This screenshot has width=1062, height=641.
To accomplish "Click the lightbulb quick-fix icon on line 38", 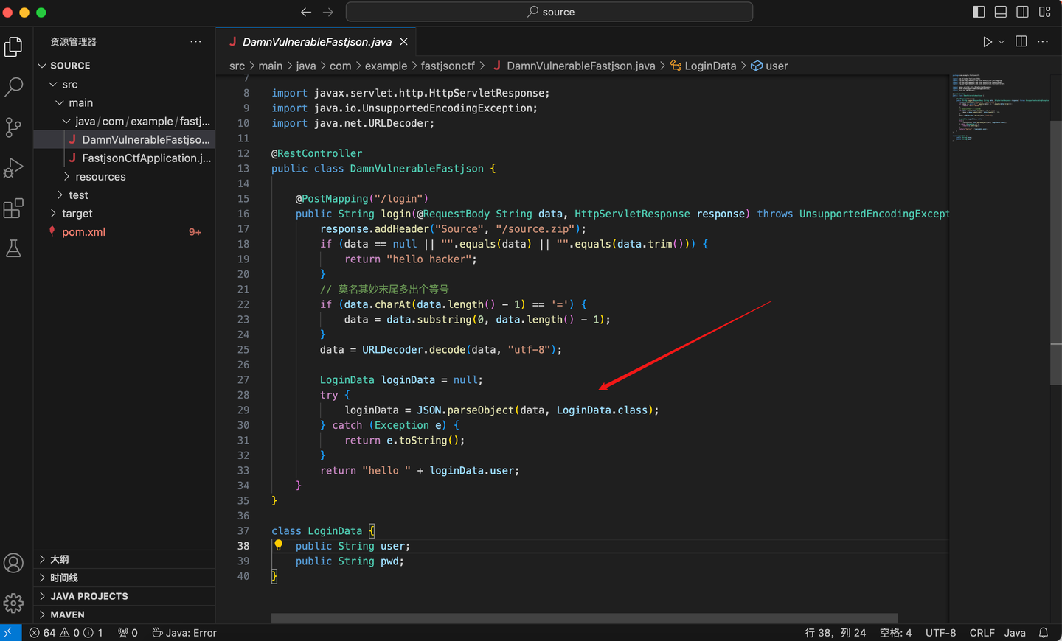I will [x=278, y=545].
